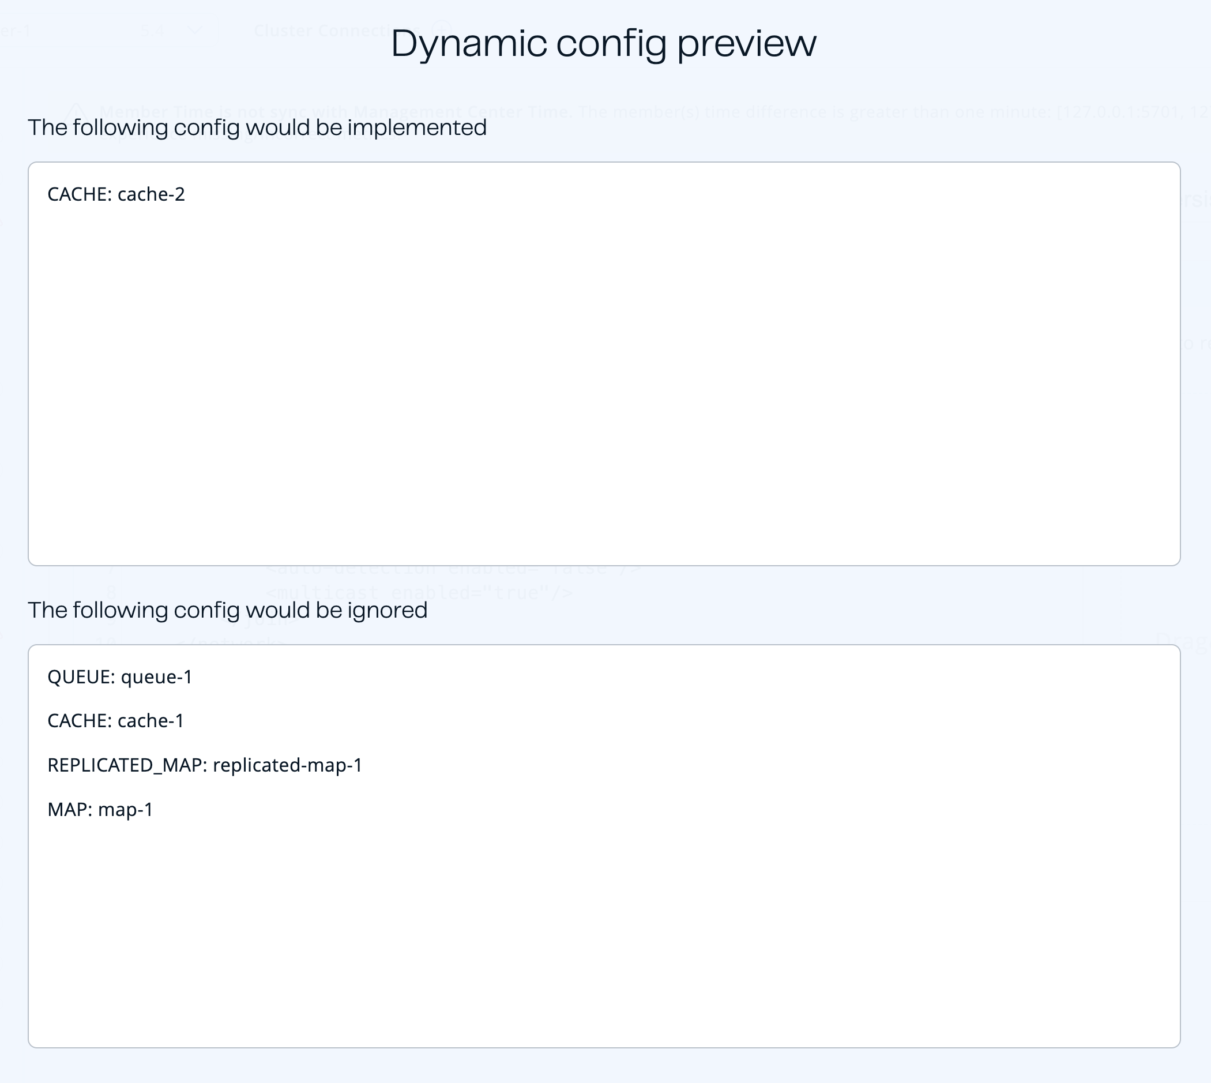Click the heading reading config would be implemented

(258, 126)
